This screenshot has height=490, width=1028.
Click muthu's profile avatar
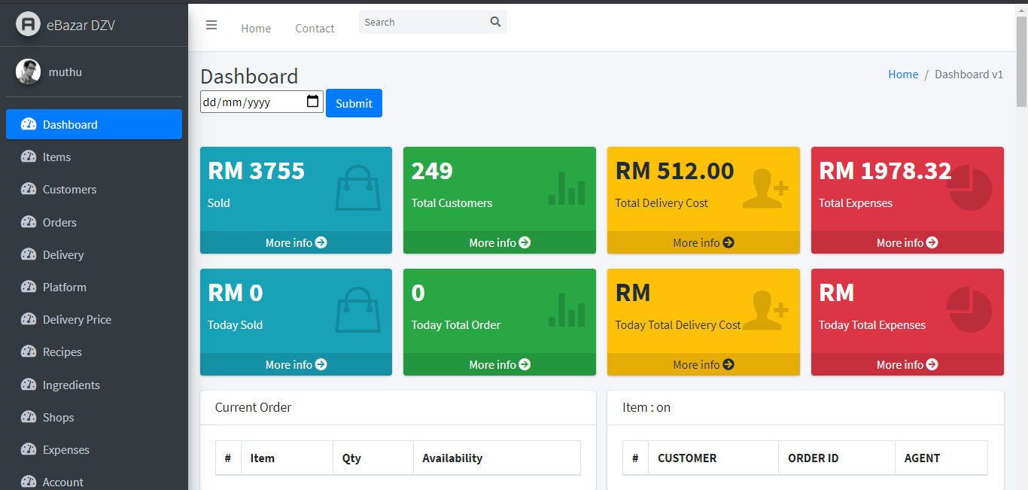(28, 72)
